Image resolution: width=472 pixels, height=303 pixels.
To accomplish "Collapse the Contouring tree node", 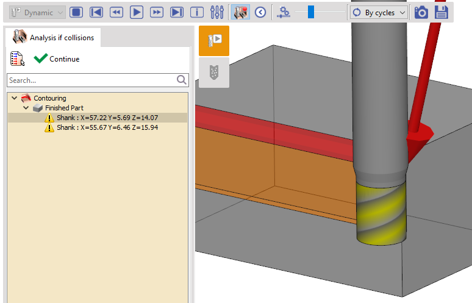I will pyautogui.click(x=15, y=98).
